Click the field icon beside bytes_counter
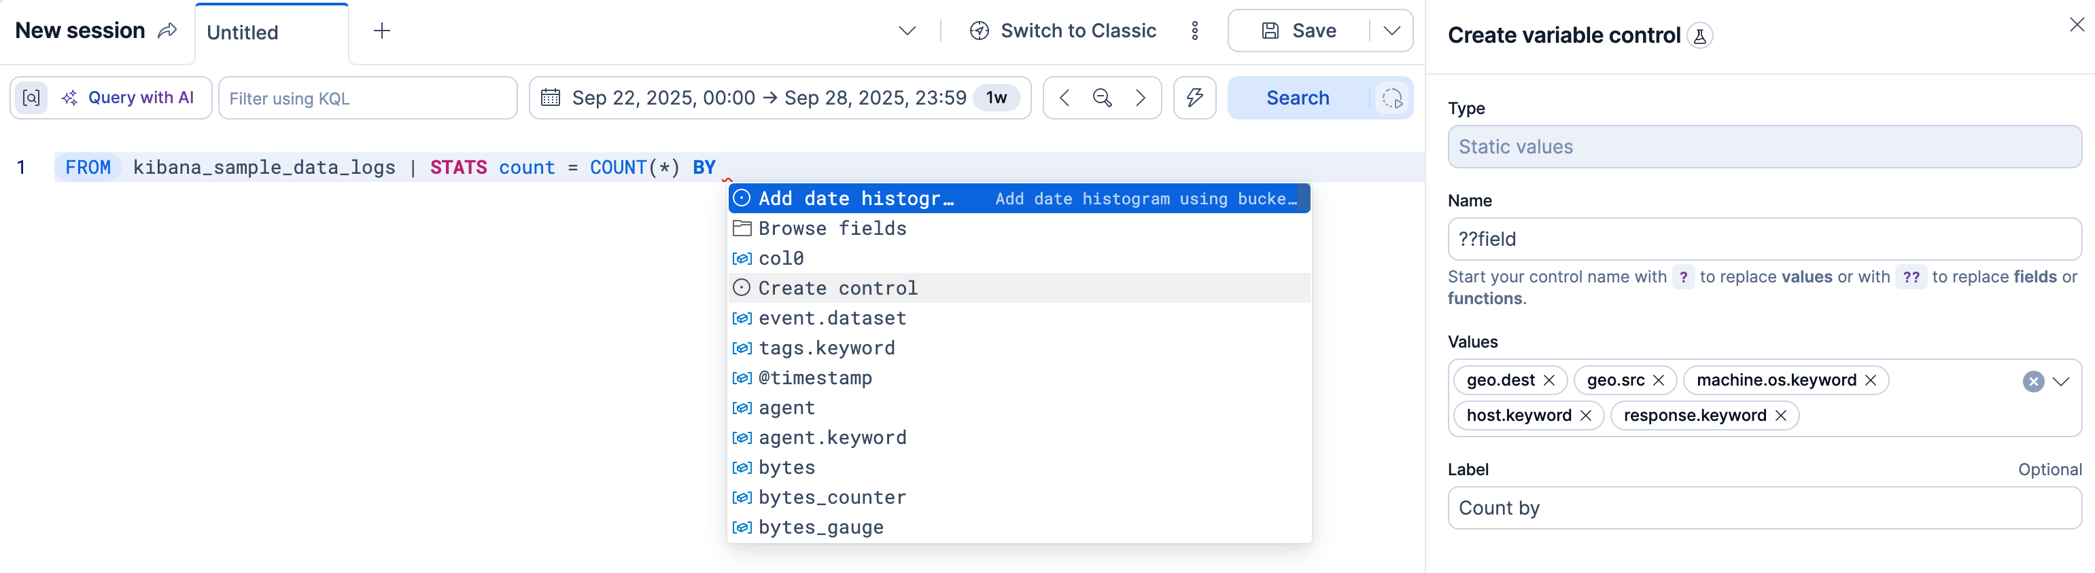2095x573 pixels. click(742, 498)
